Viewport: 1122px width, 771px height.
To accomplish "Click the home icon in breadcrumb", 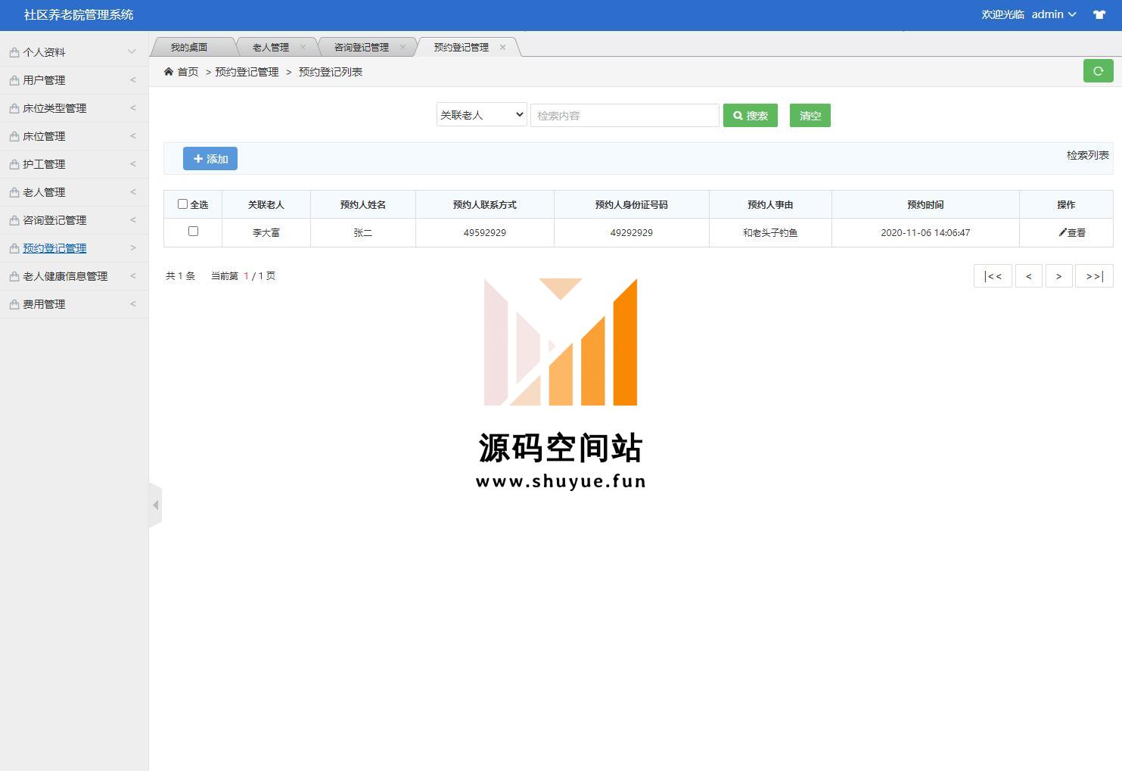I will click(169, 72).
